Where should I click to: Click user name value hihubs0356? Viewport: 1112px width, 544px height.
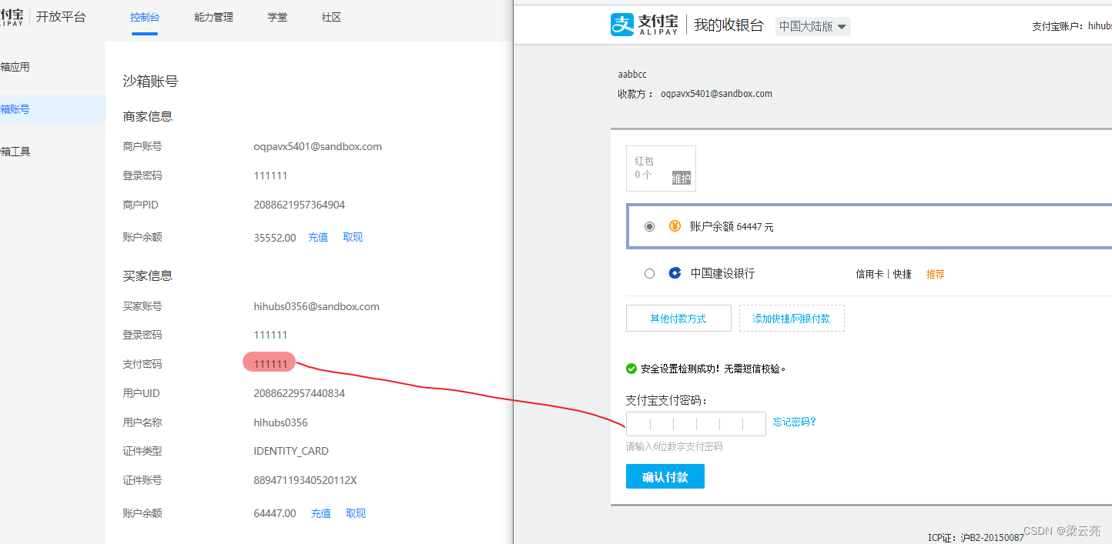(x=281, y=422)
